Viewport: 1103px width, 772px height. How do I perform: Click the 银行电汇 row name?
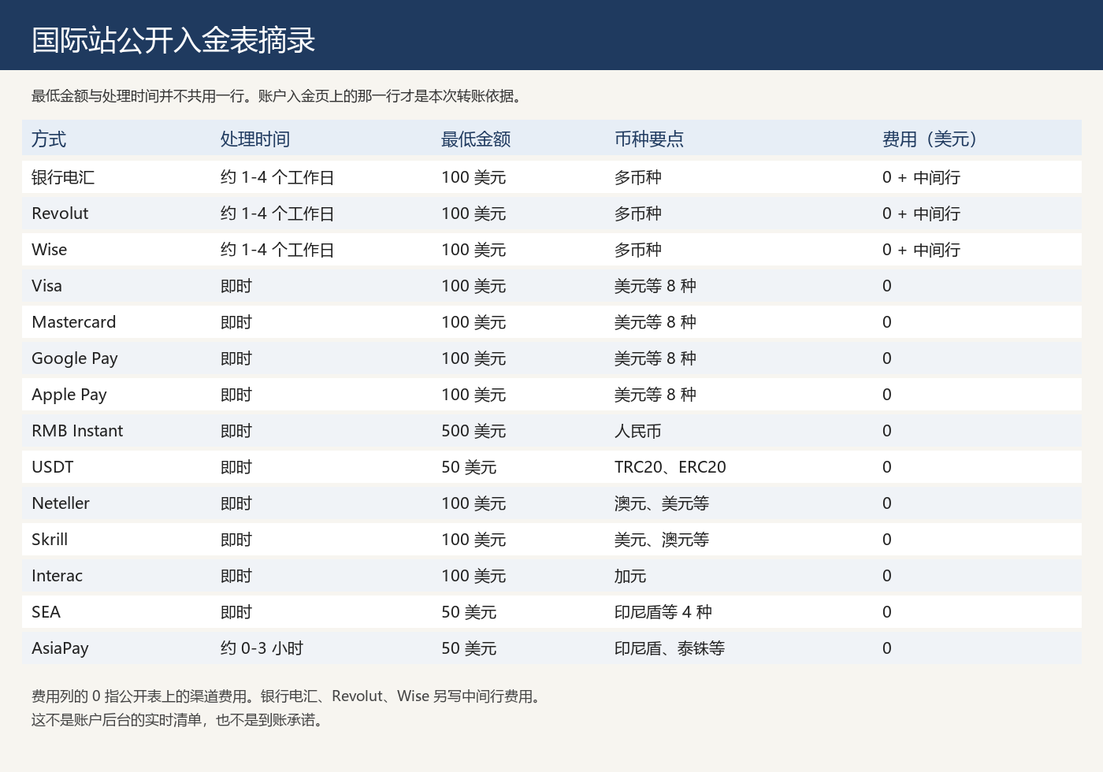pyautogui.click(x=63, y=177)
